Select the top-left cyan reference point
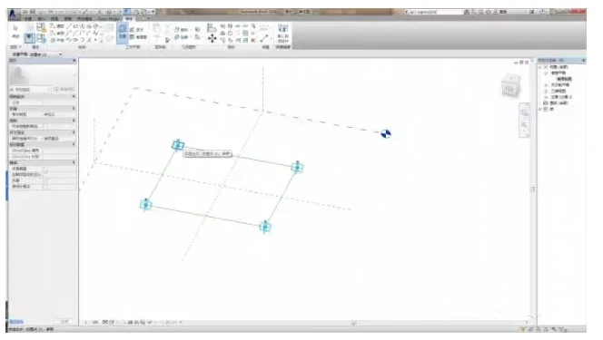Viewport: 603px width, 340px height. click(178, 145)
